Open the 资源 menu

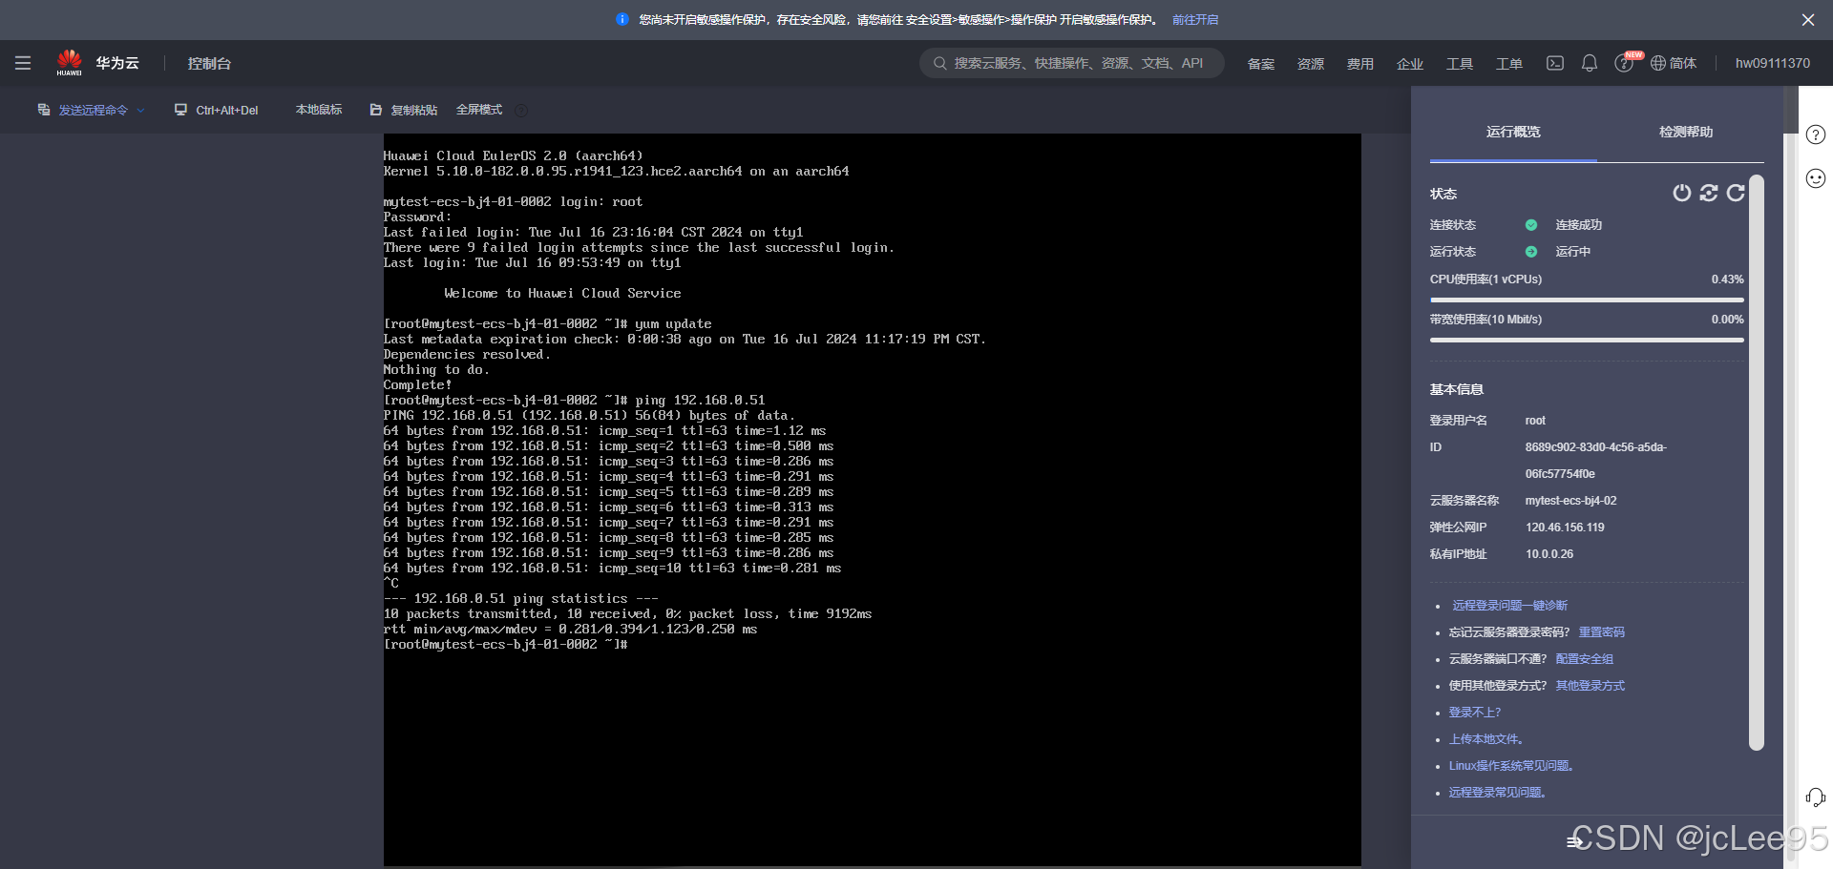(x=1311, y=64)
